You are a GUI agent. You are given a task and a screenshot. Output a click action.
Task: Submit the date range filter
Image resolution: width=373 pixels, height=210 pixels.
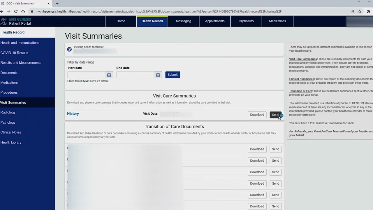[x=173, y=74]
